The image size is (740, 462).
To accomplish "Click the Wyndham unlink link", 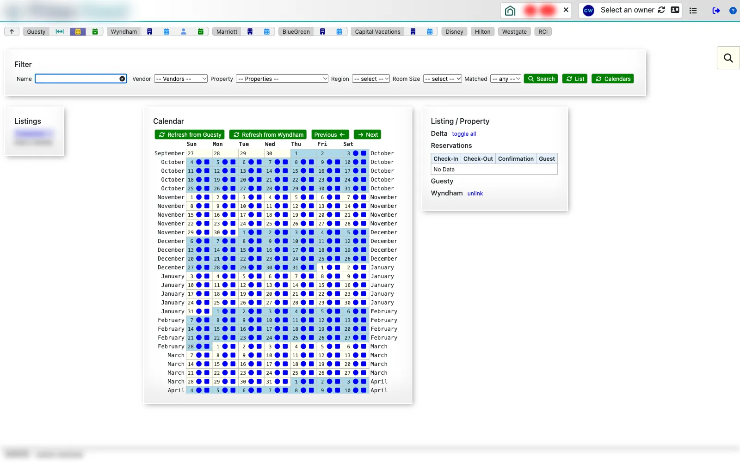I will pyautogui.click(x=475, y=194).
